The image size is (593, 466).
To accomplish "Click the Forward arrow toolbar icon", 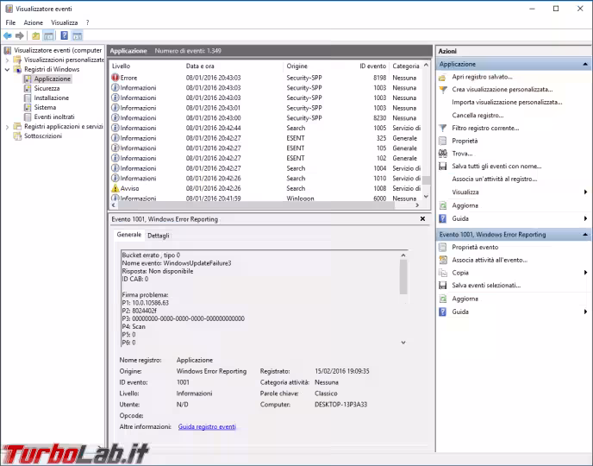I will [19, 36].
